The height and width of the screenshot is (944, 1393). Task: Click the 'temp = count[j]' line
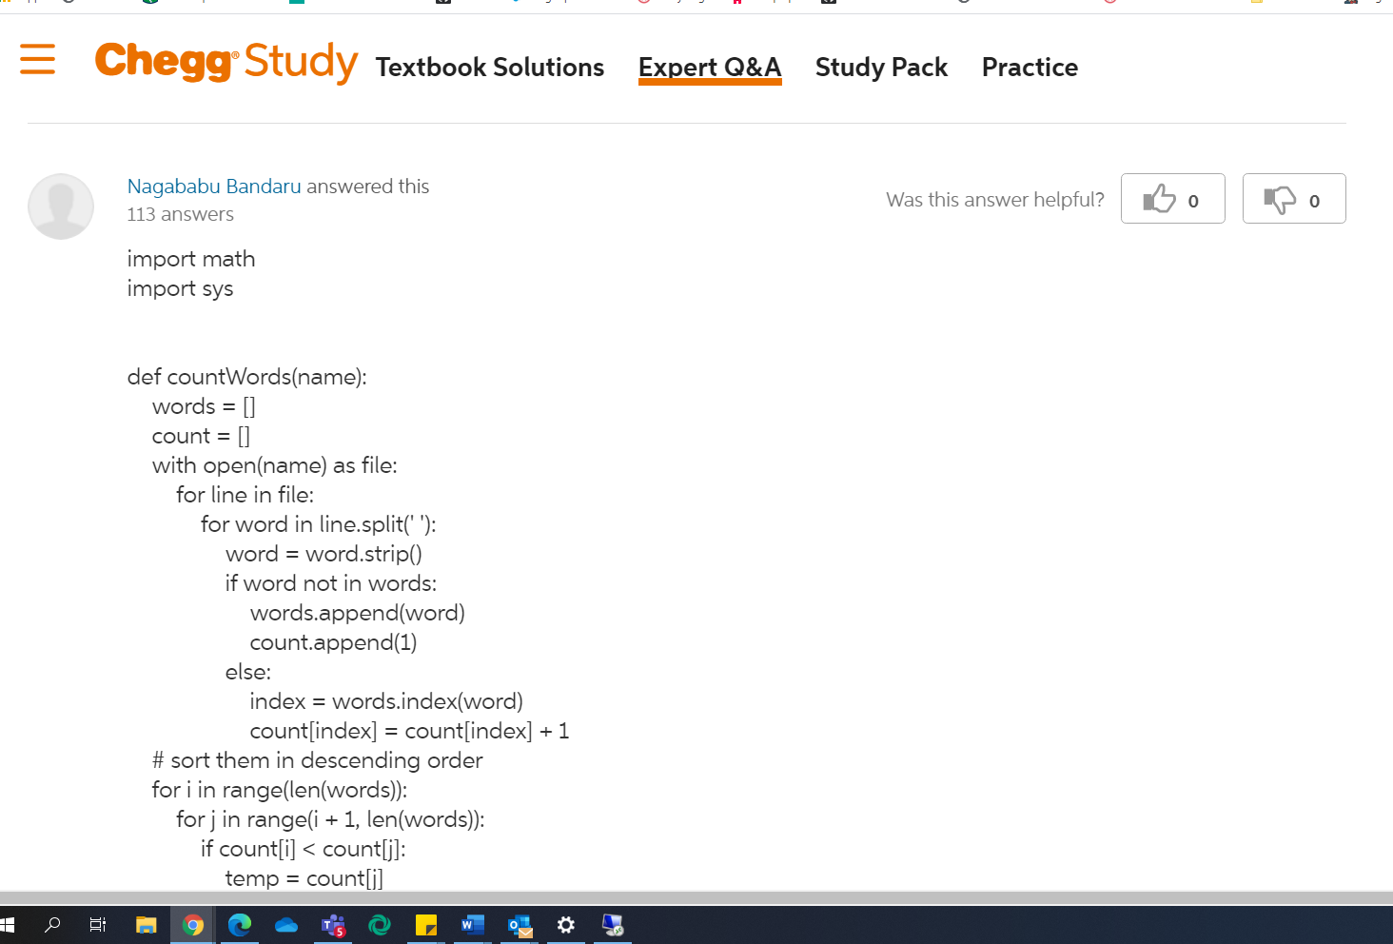(x=304, y=878)
